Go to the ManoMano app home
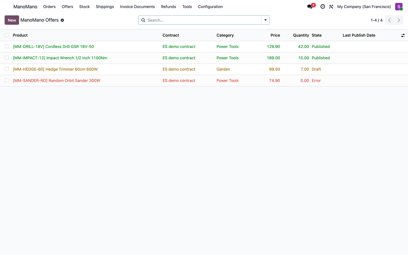Viewport: 408px width, 255px height. pyautogui.click(x=25, y=7)
